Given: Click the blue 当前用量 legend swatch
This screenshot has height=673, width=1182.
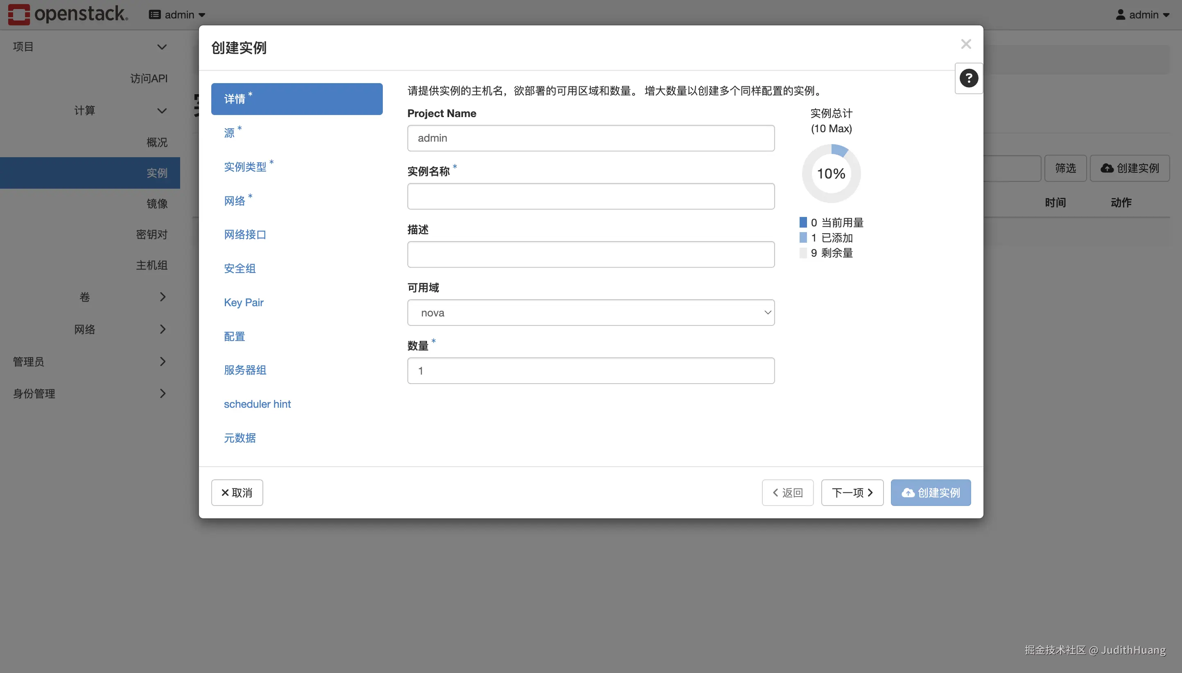Looking at the screenshot, I should coord(803,222).
